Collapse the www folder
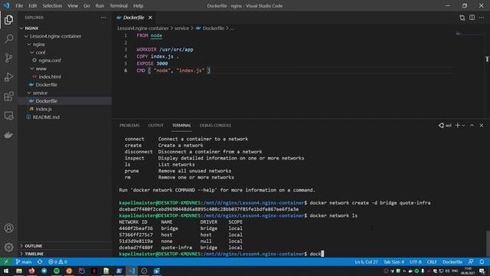The width and height of the screenshot is (490, 276). pyautogui.click(x=64, y=68)
